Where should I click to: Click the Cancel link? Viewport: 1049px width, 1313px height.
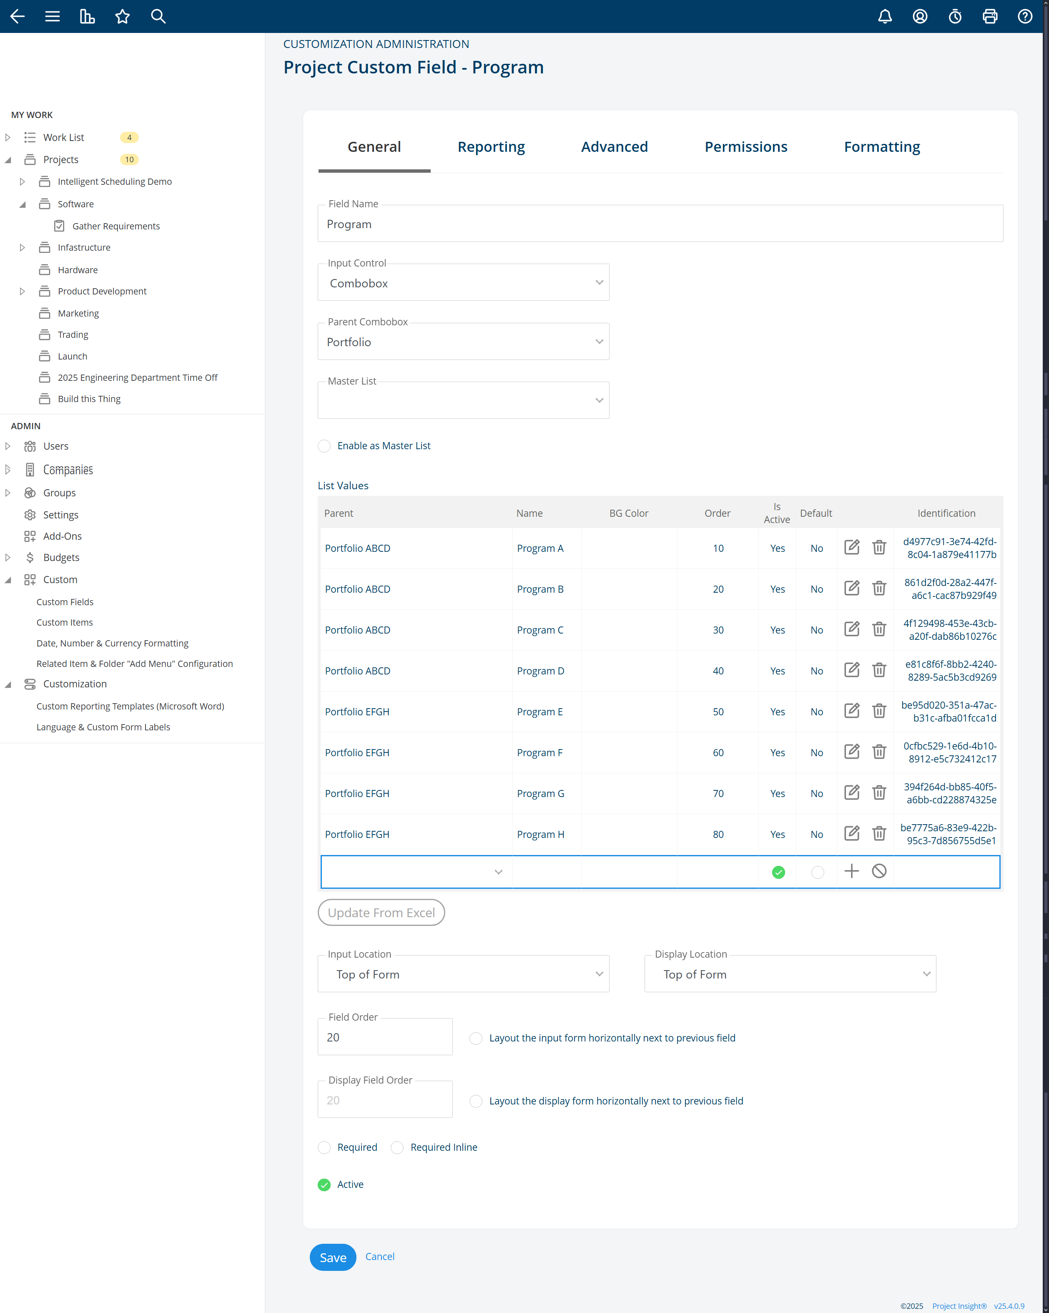click(380, 1256)
